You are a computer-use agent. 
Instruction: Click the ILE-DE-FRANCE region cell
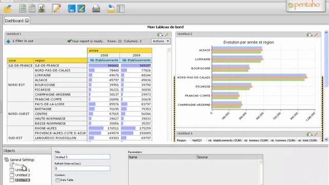coord(61,65)
